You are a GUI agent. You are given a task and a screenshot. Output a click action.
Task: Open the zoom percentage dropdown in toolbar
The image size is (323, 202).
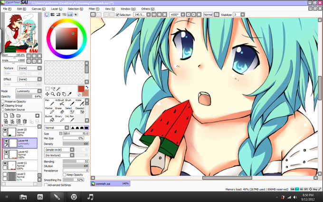149,15
